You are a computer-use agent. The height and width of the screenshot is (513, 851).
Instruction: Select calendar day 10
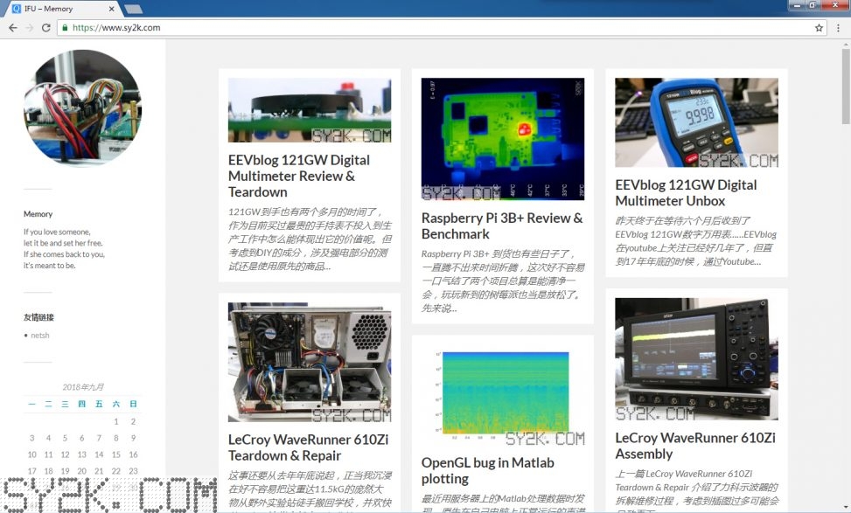coord(31,454)
